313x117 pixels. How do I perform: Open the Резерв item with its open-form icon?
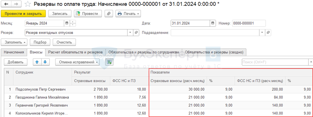pos(136,33)
